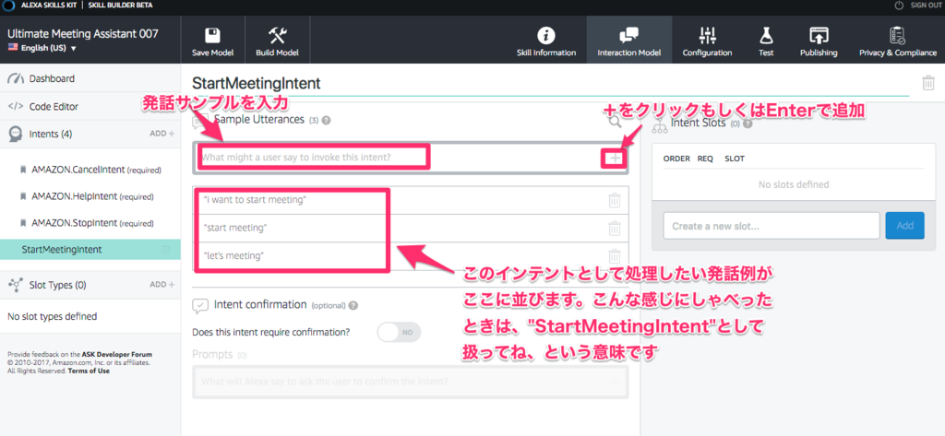Open the Publishing tab
This screenshot has height=436, width=945.
click(x=819, y=41)
